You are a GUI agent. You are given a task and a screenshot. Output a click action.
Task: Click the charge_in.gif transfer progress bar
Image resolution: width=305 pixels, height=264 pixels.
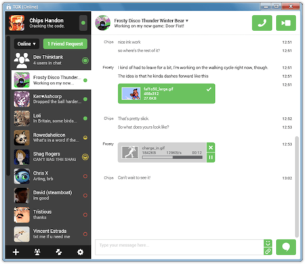point(172,158)
